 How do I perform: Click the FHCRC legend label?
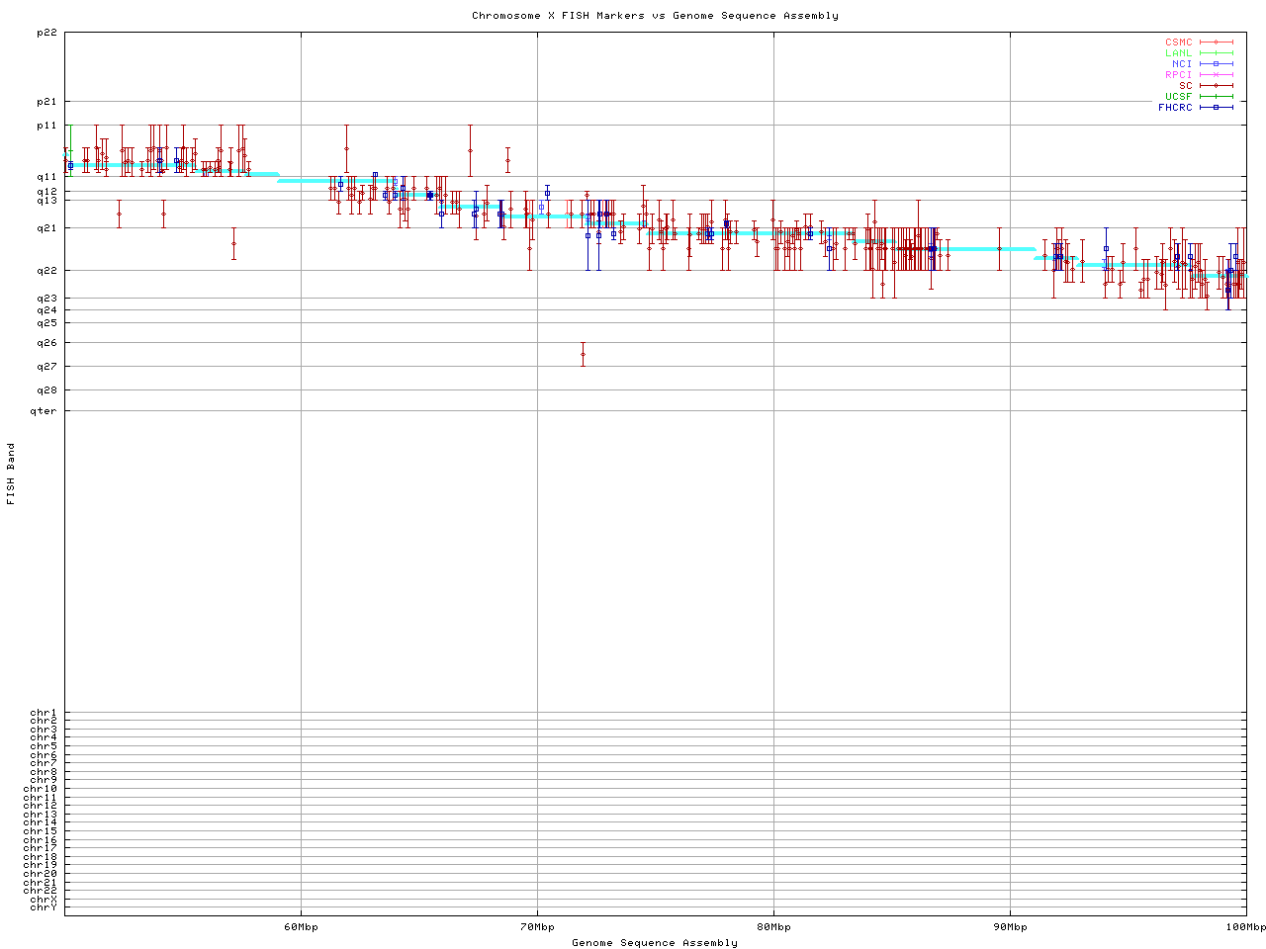[x=1175, y=108]
